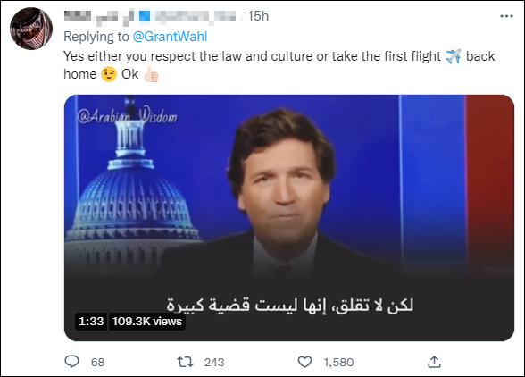Click the 1:33 video duration badge
Screen dimensions: 525x377
91,322
